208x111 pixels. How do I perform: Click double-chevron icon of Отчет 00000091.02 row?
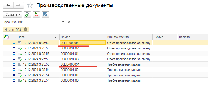pyautogui.click(x=14, y=48)
